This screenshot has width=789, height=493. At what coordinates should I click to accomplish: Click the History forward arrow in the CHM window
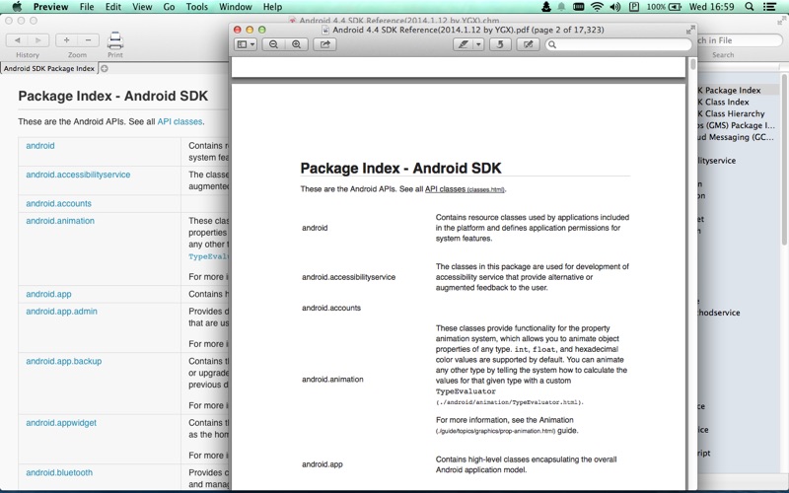tap(38, 40)
